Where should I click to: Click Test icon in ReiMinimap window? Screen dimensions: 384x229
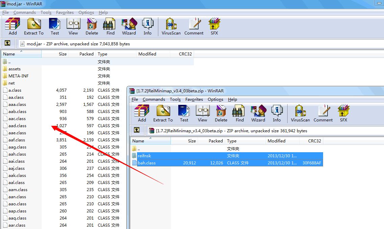click(x=184, y=113)
